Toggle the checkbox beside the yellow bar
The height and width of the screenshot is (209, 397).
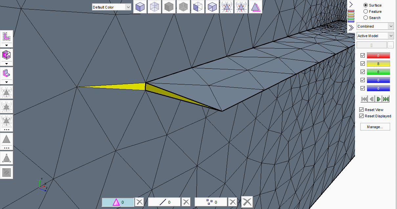click(363, 63)
